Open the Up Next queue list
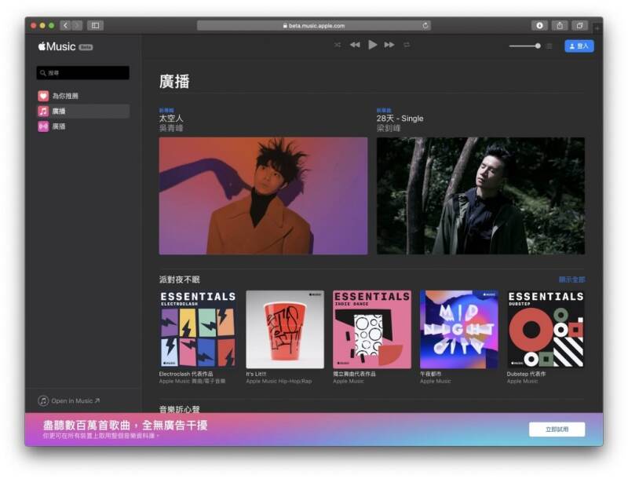 pos(549,46)
